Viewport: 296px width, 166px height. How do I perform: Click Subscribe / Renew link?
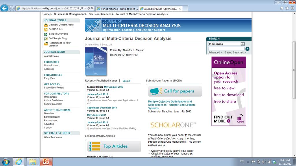pos(54,88)
